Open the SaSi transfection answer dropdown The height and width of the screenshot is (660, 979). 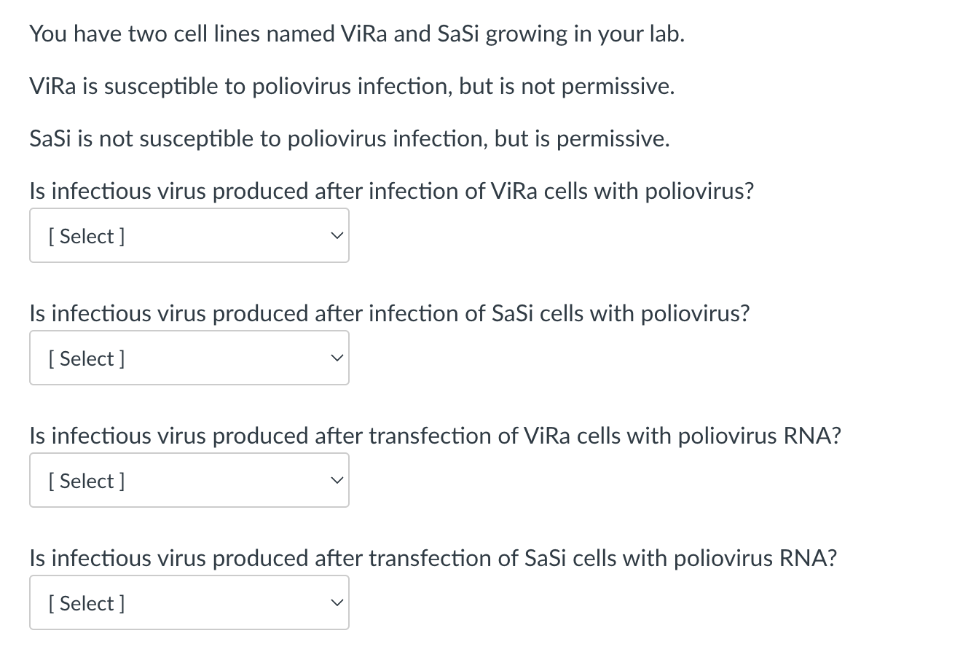pyautogui.click(x=189, y=602)
